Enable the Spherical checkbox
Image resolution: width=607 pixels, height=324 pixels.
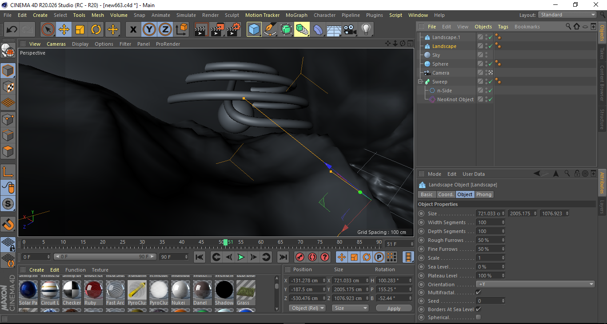click(x=478, y=317)
